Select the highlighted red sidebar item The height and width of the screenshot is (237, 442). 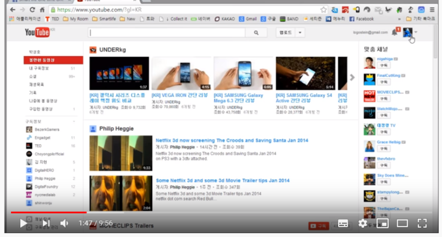tap(53, 60)
